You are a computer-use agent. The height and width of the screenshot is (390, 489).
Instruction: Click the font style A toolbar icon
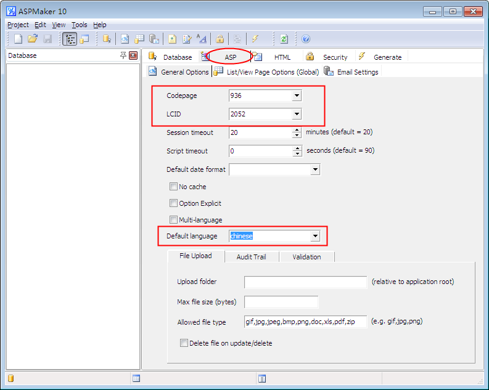coord(202,39)
